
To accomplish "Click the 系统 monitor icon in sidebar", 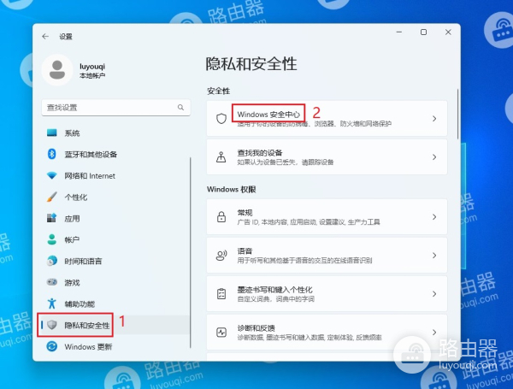I will (x=51, y=133).
